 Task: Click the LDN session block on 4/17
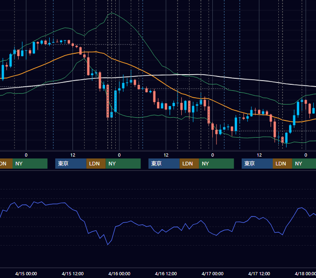[x=283, y=164]
